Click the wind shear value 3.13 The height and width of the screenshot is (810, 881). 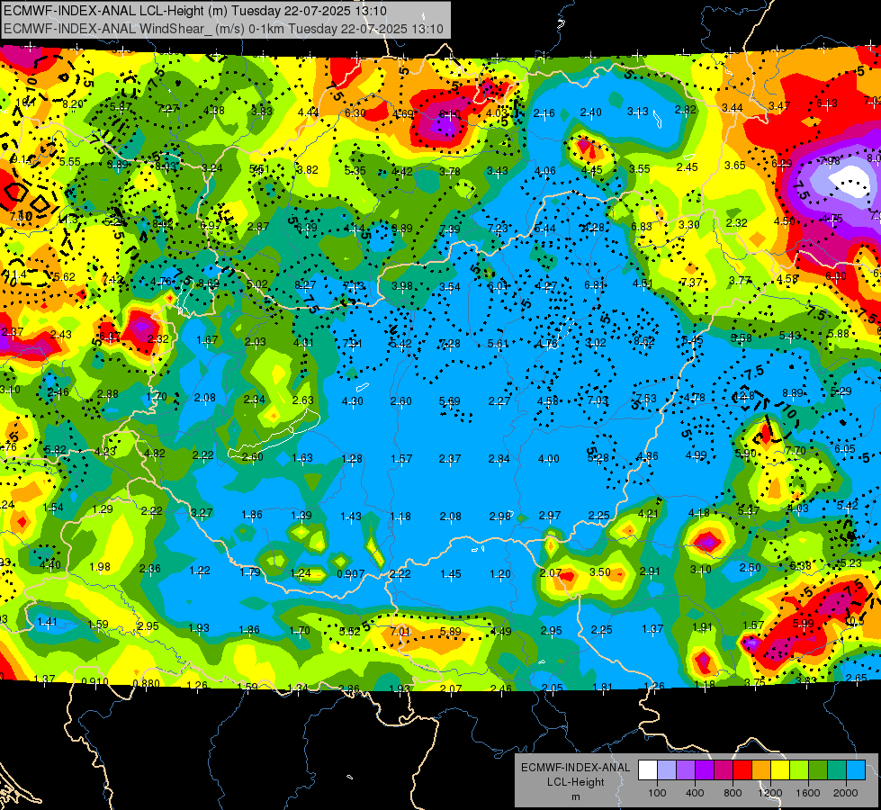(x=638, y=112)
